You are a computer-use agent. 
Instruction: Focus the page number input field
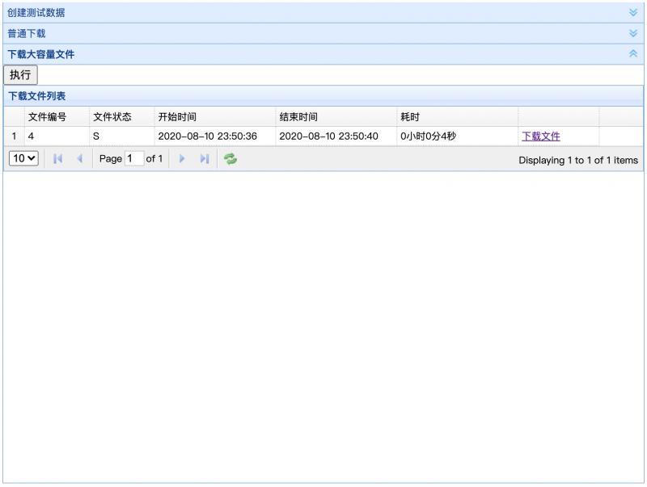pyautogui.click(x=134, y=158)
